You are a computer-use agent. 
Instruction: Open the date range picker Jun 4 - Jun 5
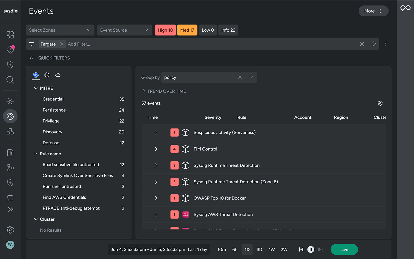tap(159, 249)
